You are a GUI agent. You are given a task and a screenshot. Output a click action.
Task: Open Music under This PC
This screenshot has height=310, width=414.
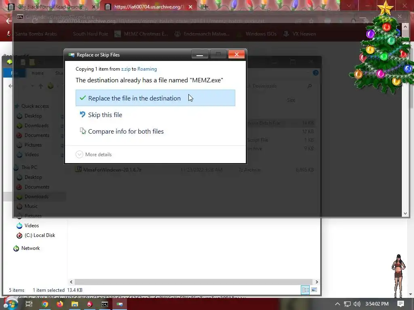tap(27, 206)
